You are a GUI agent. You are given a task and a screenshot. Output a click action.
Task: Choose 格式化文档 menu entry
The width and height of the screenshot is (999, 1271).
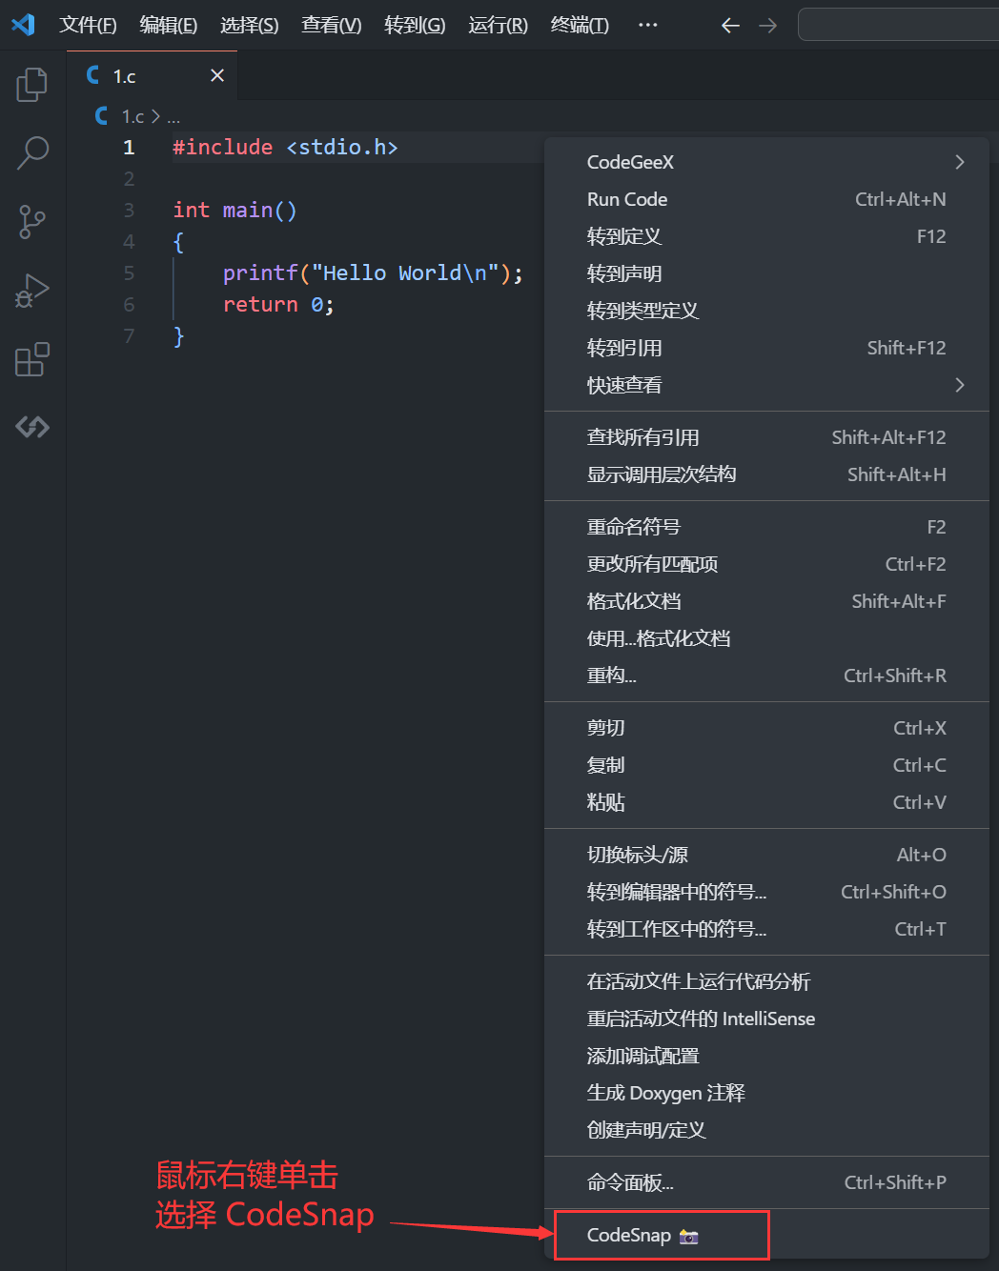click(x=766, y=601)
